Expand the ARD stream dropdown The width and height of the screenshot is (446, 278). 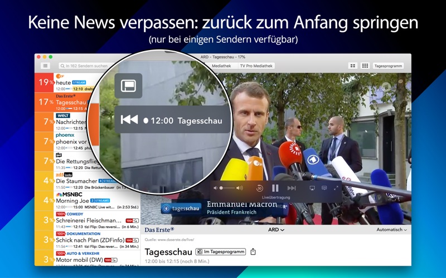point(276,230)
